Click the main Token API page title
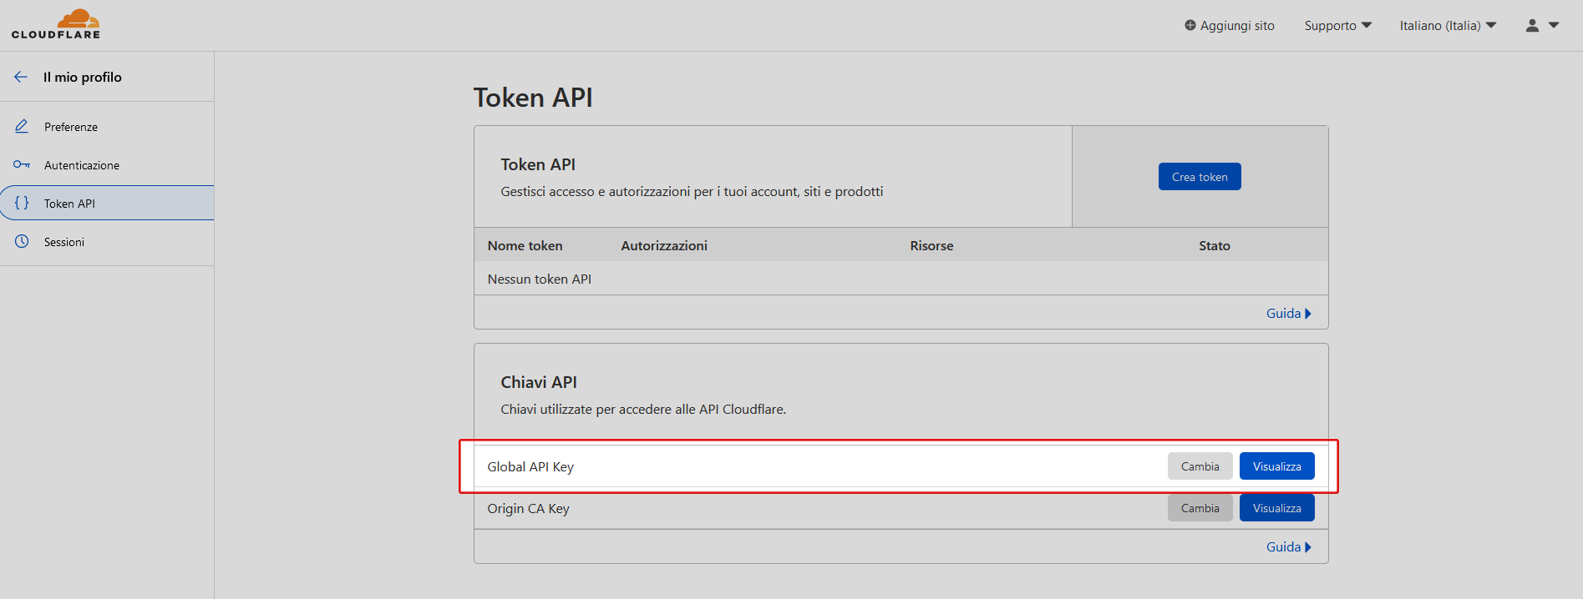The width and height of the screenshot is (1583, 599). tap(533, 98)
